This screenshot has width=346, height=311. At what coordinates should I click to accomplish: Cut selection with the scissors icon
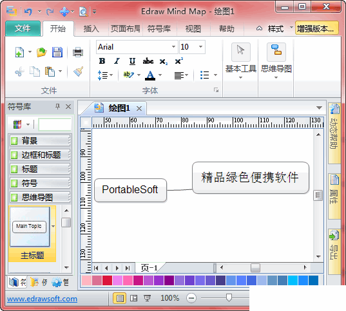click(19, 71)
